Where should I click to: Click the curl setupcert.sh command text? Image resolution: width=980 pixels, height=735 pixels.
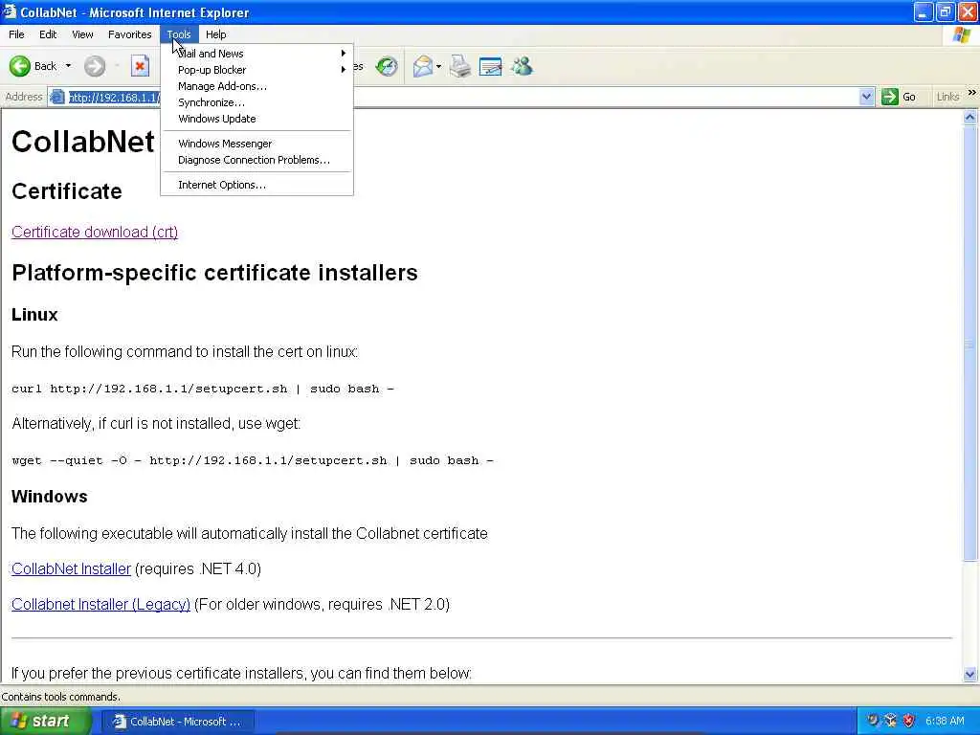coord(203,389)
